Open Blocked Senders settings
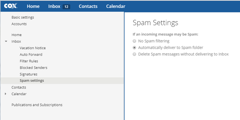The height and width of the screenshot is (120, 240). 33,68
